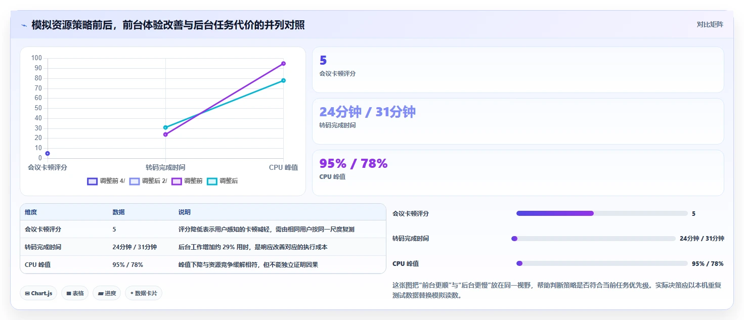Click the 对比矩阵 label in the header

(710, 24)
